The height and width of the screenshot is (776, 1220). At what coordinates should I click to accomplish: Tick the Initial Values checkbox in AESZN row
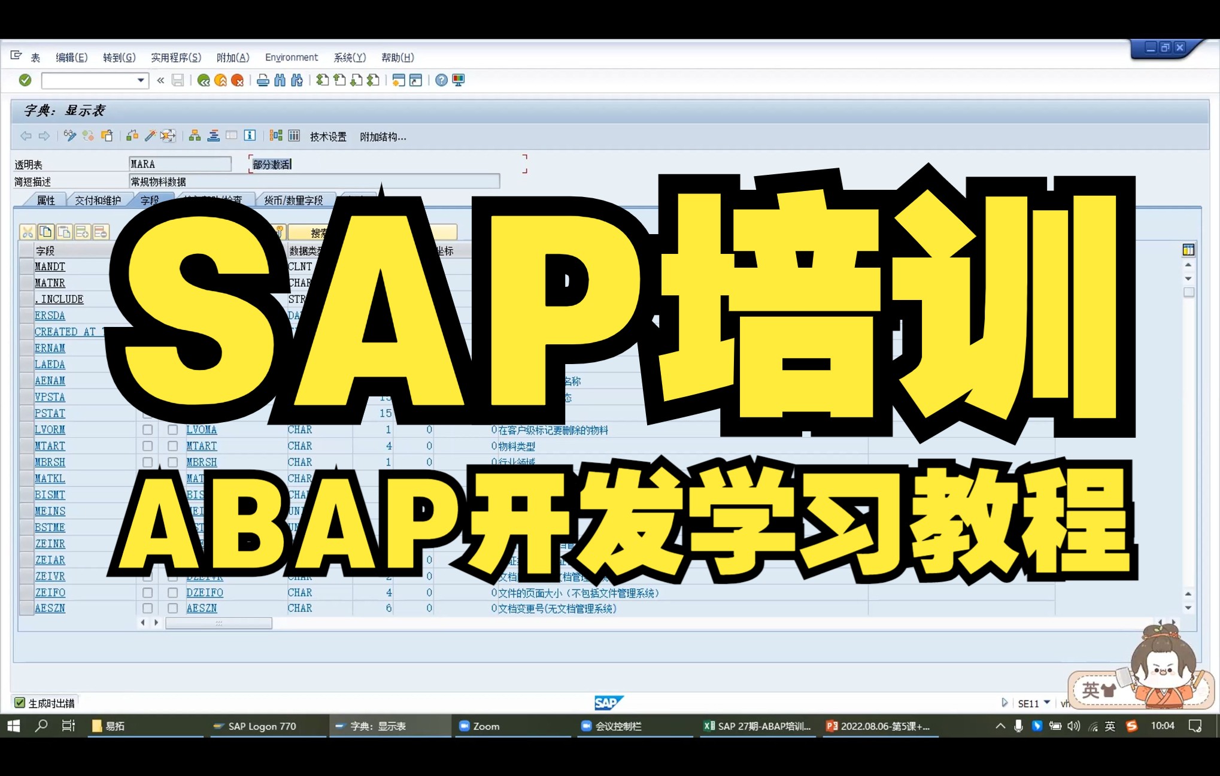click(x=172, y=608)
